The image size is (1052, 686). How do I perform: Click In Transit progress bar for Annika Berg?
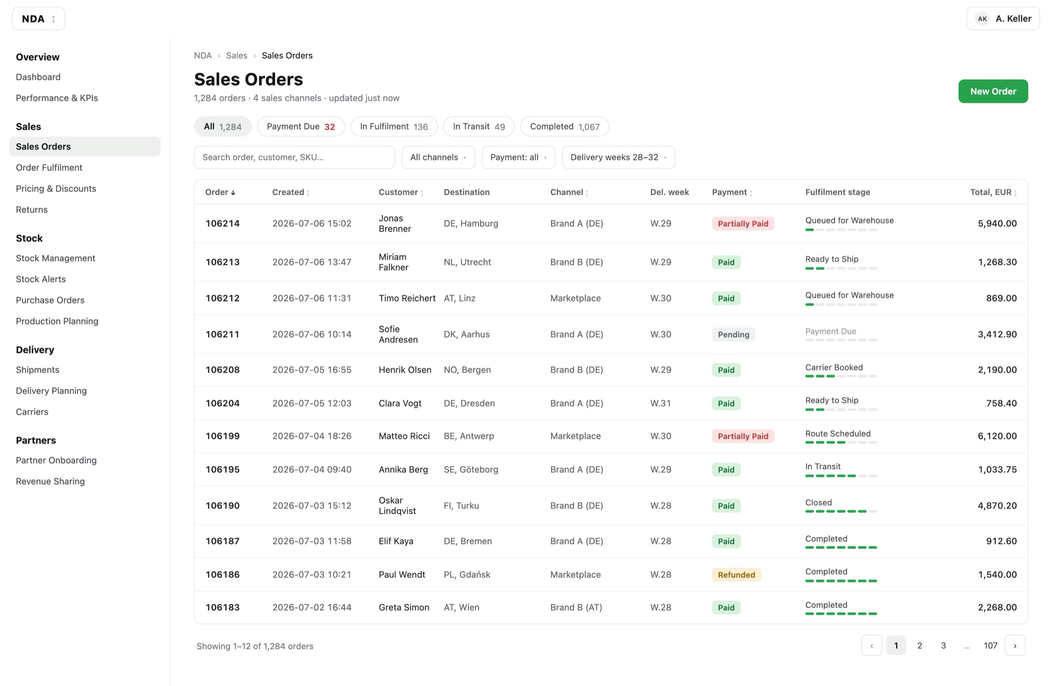(841, 476)
